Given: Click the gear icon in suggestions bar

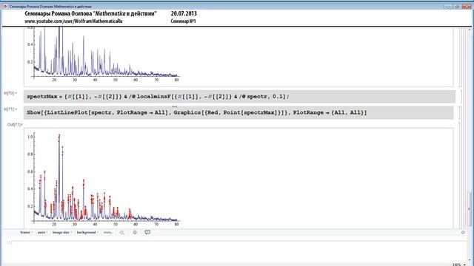Looking at the screenshot, I should click(x=135, y=233).
